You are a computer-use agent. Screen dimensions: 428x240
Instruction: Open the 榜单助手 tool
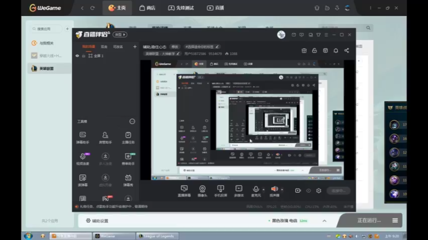coord(128,158)
